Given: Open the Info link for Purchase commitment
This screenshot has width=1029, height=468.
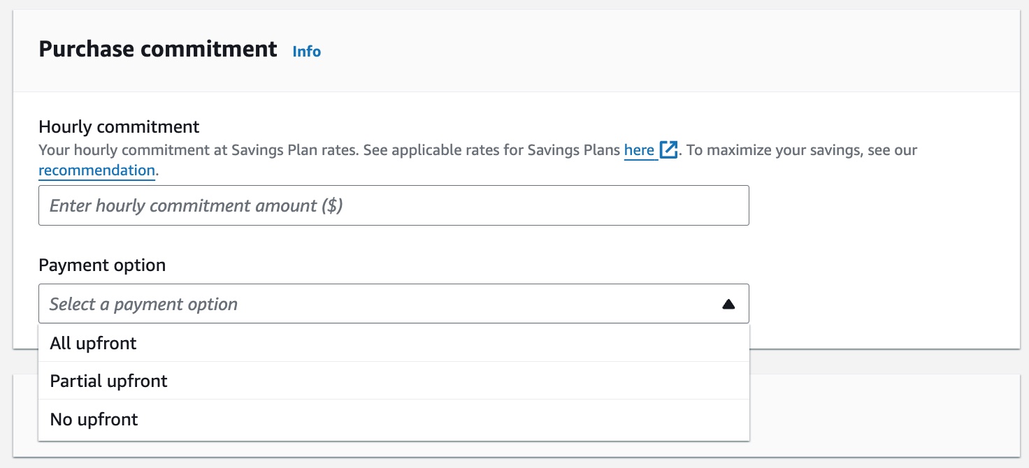Looking at the screenshot, I should pos(306,51).
